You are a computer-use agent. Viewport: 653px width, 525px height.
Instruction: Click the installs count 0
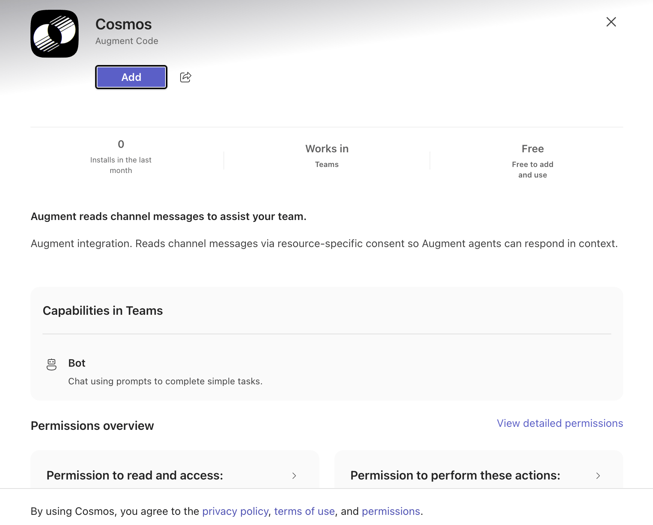pos(121,144)
